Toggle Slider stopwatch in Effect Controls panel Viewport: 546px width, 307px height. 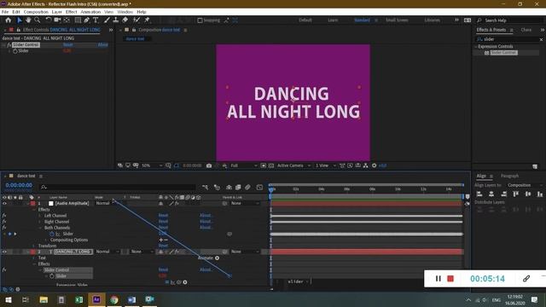[x=15, y=51]
